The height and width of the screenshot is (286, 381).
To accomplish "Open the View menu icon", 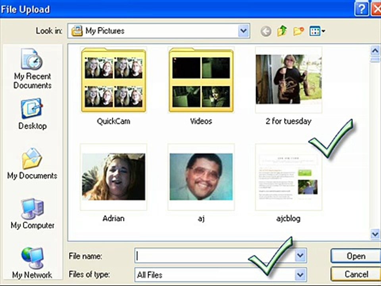I will (x=317, y=31).
